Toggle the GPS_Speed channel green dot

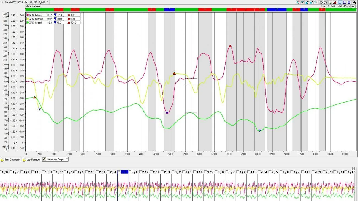(x=28, y=23)
